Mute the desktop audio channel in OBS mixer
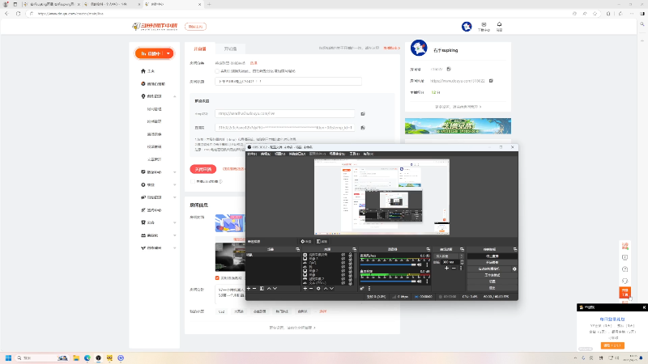Image resolution: width=648 pixels, height=364 pixels. pyautogui.click(x=419, y=265)
